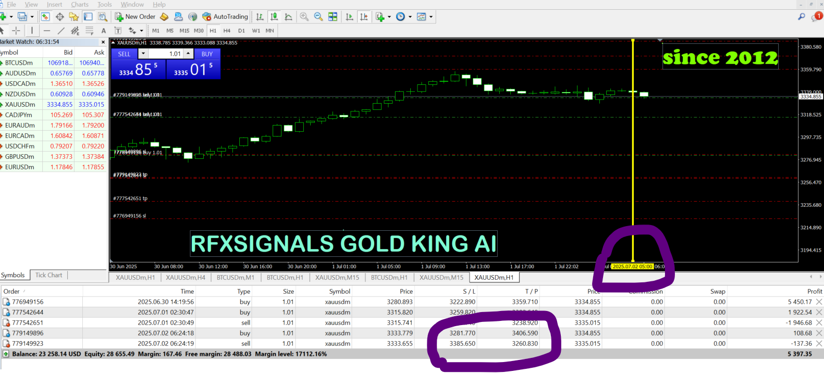Image resolution: width=824 pixels, height=373 pixels.
Task: Switch timeframe to H4
Action: click(227, 31)
